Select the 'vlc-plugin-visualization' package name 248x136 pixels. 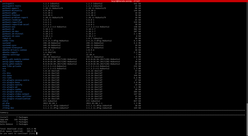tap(16, 99)
